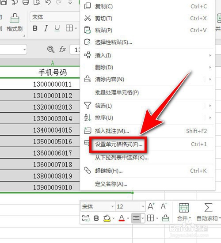
Task: Toggle bold in the top ribbon
Action: [x=35, y=28]
